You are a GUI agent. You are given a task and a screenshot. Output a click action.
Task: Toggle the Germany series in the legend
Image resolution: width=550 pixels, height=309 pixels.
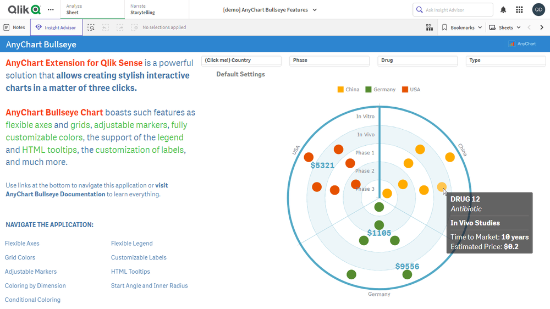pyautogui.click(x=380, y=90)
